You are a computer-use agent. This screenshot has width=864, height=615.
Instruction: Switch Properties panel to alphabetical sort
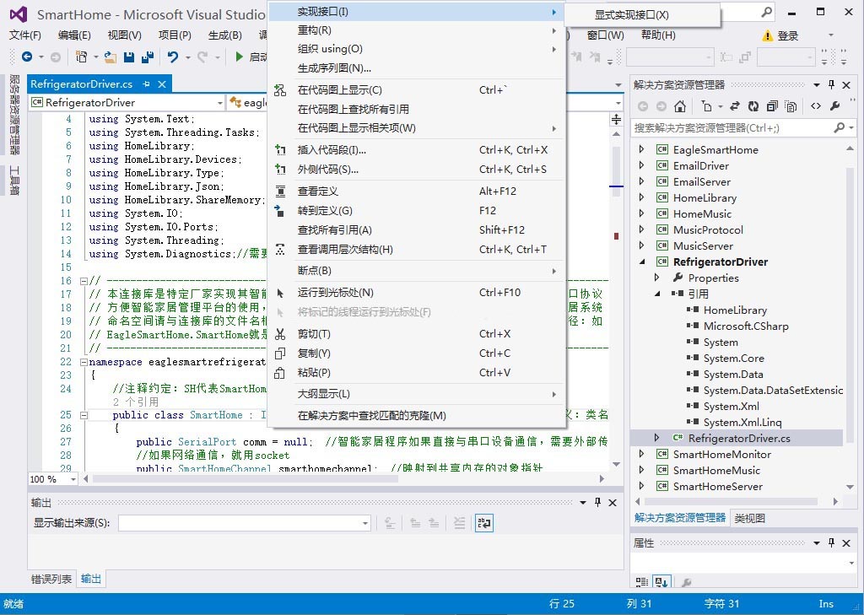click(661, 581)
